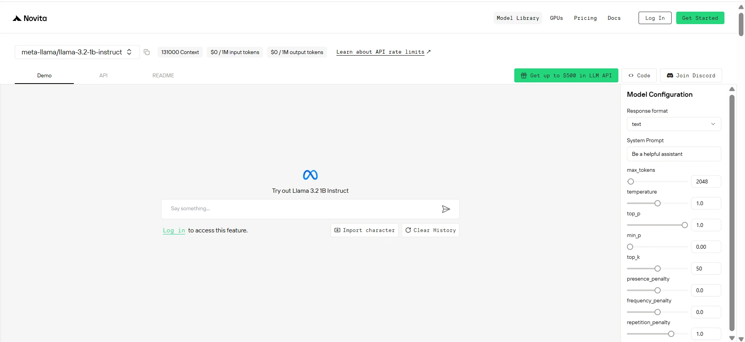Send message with the paper plane icon
This screenshot has height=342, width=745.
(446, 209)
